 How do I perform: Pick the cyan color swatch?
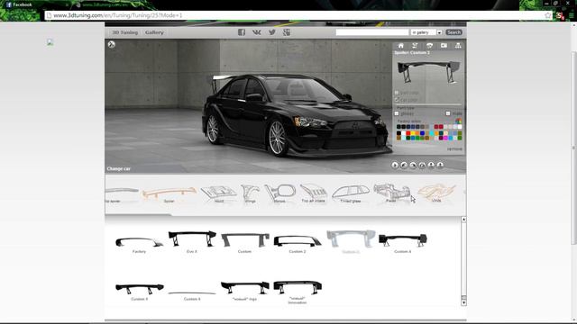431,133
